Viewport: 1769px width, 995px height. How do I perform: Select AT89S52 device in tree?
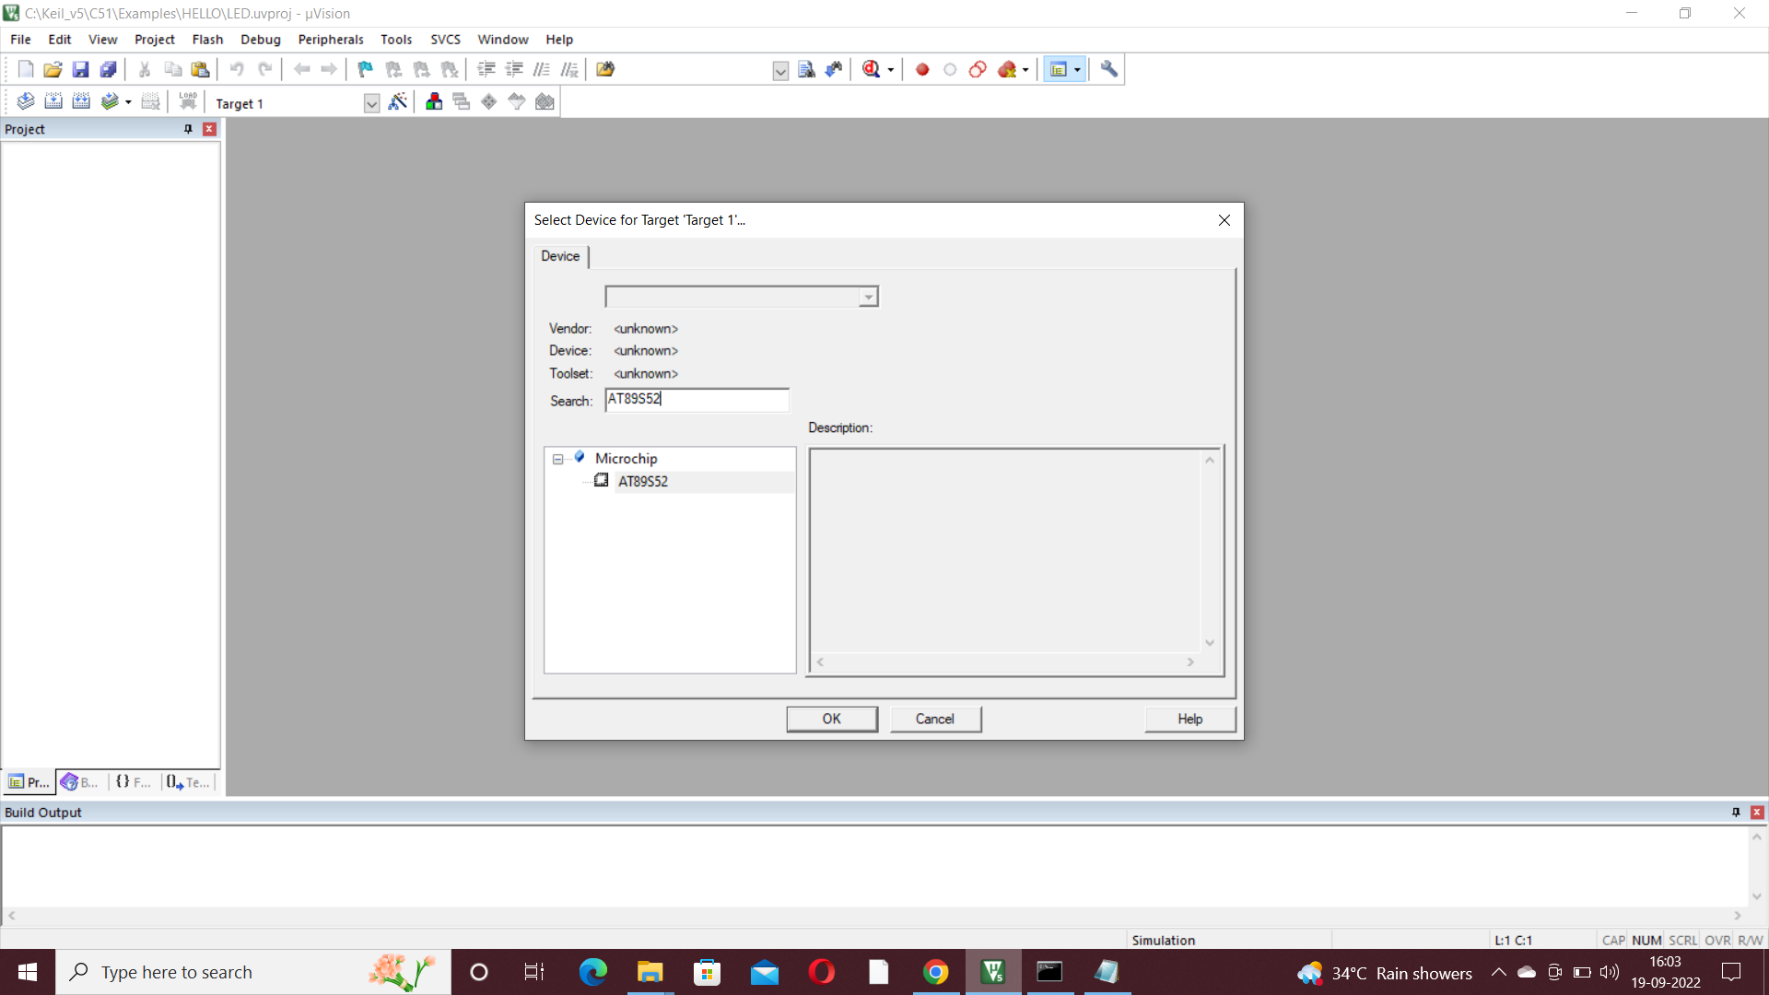643,482
